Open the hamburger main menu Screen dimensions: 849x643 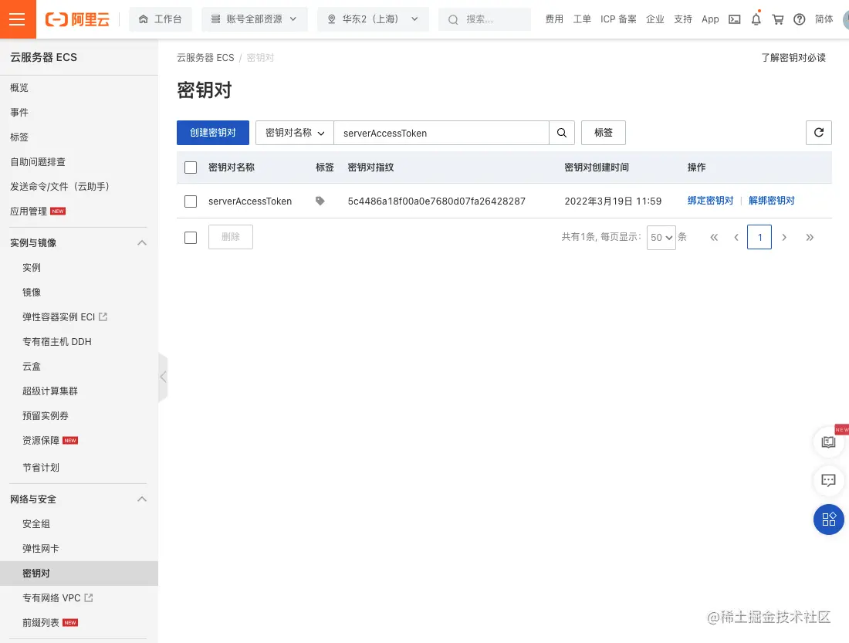17,19
